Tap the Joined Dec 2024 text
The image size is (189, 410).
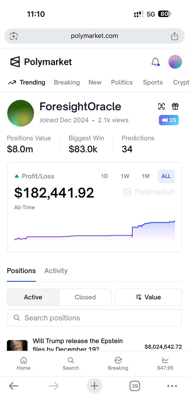coord(64,120)
